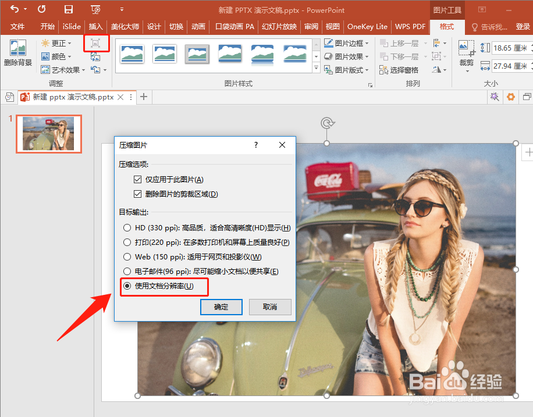The width and height of the screenshot is (533, 417).
Task: Click the width field showing 27.94 厘米
Action: coord(512,66)
